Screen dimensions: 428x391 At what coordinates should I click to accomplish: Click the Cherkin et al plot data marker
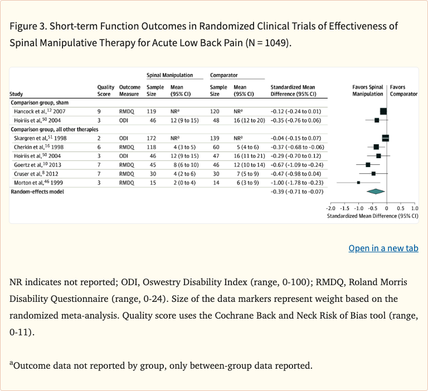coord(376,146)
